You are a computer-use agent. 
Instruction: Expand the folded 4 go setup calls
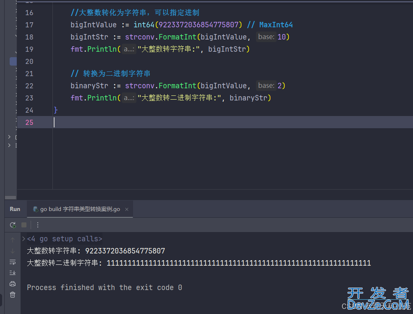(x=24, y=239)
